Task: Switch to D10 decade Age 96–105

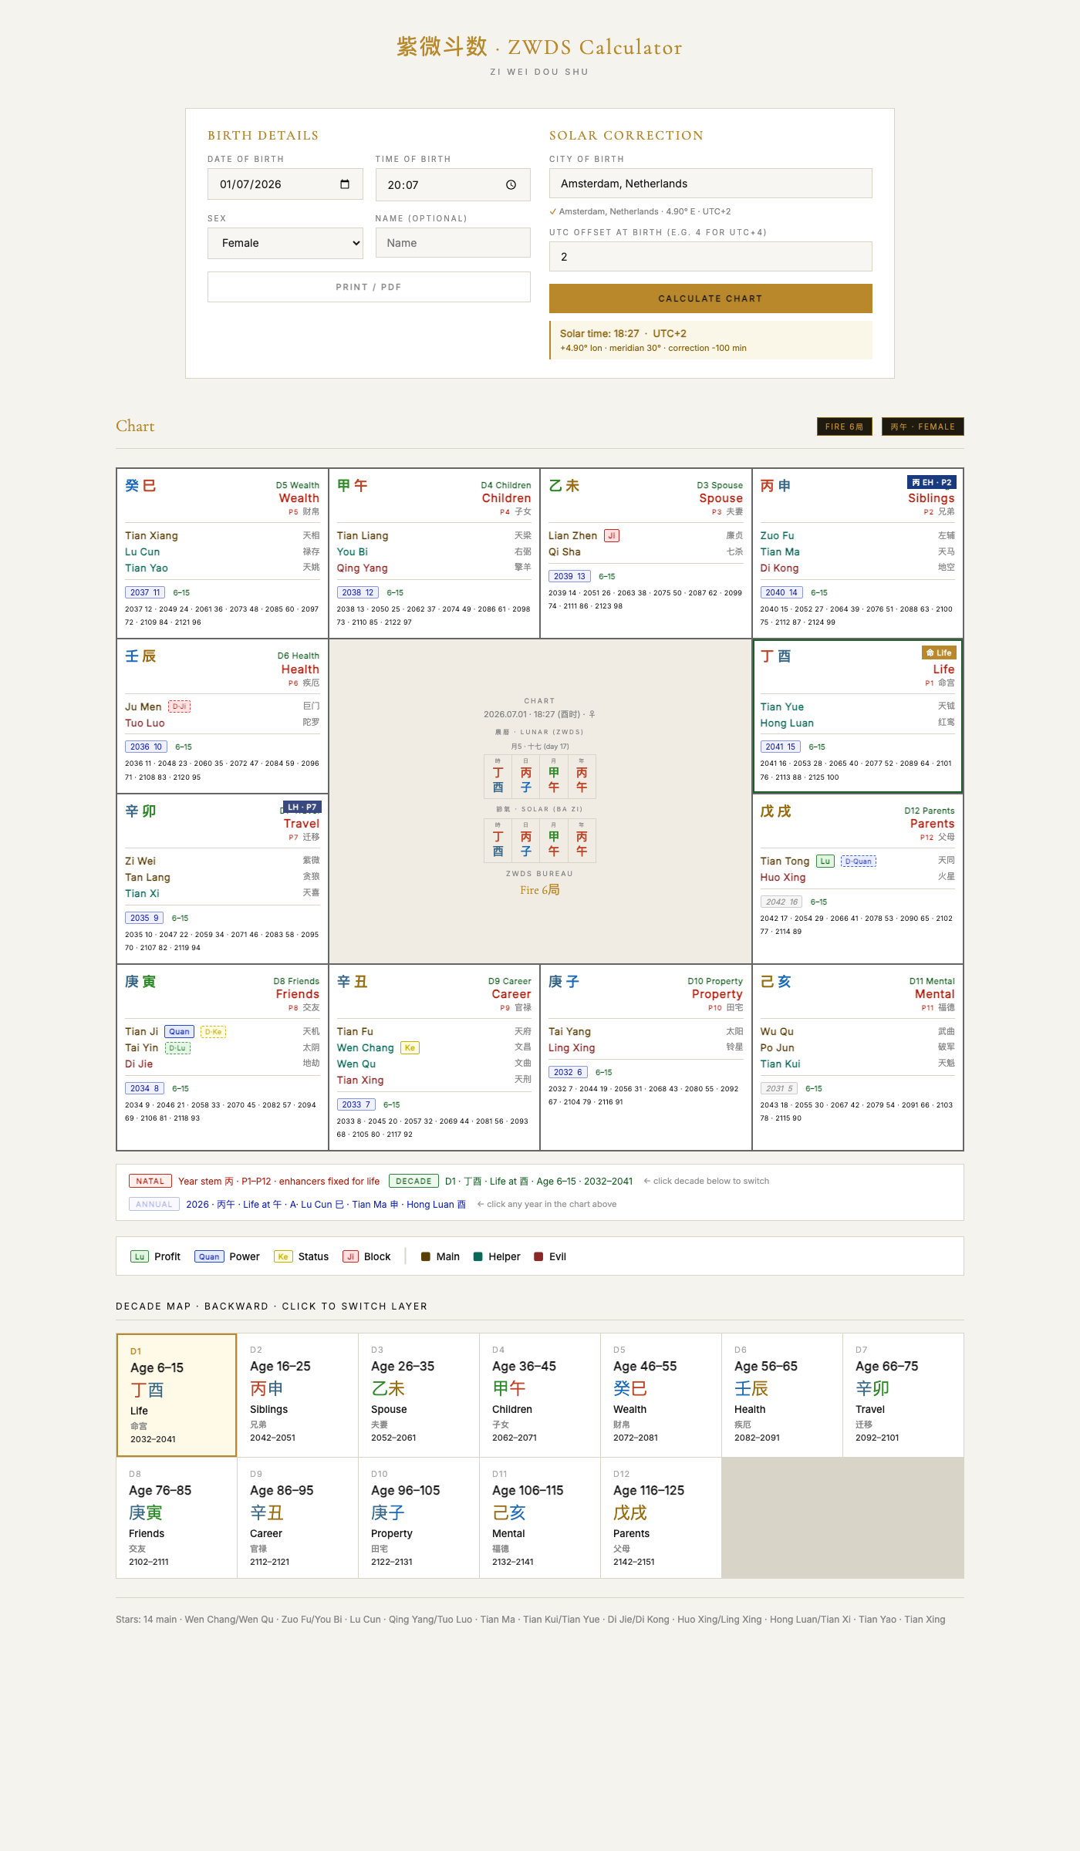Action: point(419,1518)
